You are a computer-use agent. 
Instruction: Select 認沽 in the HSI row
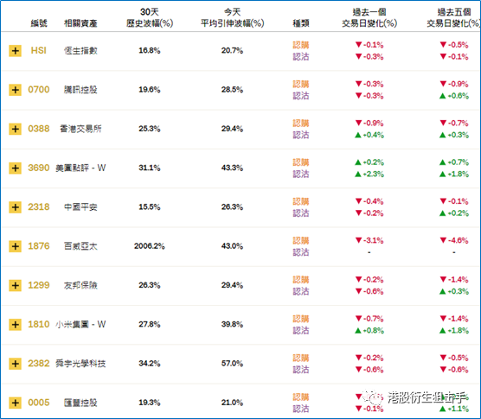(301, 57)
